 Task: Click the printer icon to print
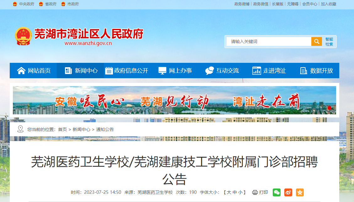point(255,193)
